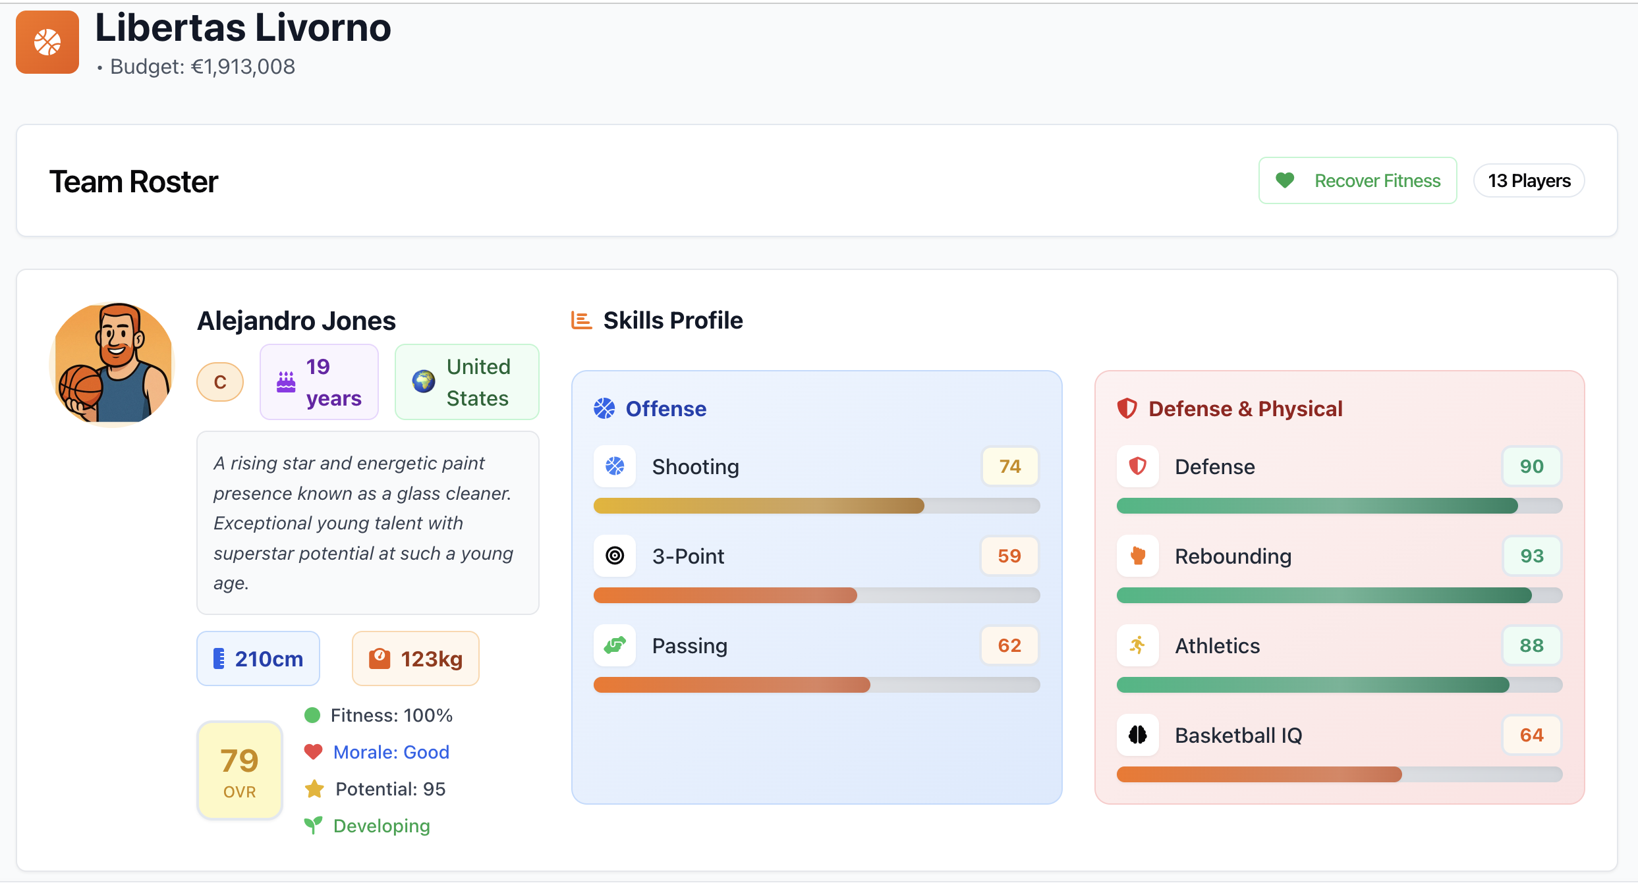Click the 13 Players badge

pos(1529,180)
